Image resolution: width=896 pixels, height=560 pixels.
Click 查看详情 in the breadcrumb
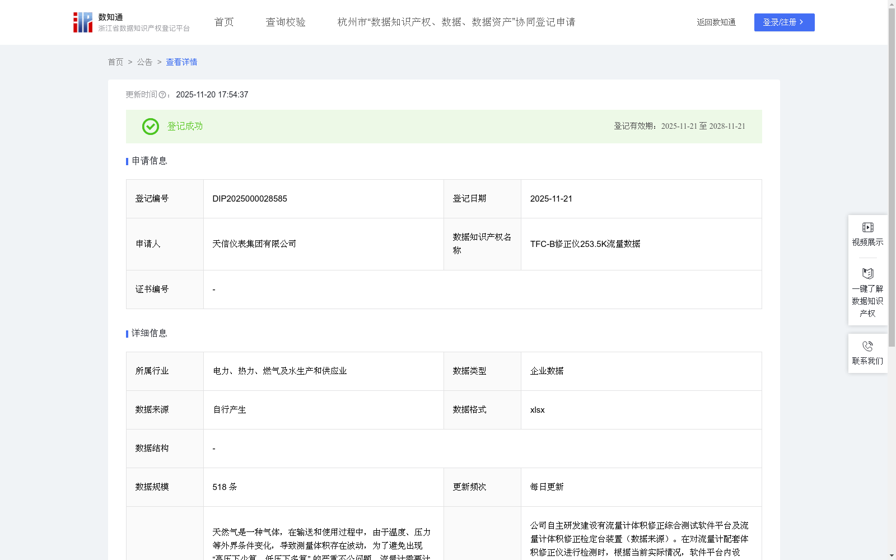[x=181, y=62]
